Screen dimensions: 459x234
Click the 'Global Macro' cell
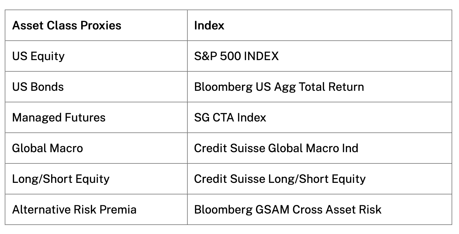click(47, 148)
